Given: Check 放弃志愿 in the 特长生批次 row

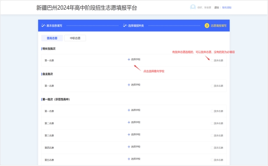Looking at the screenshot, I should 212,61.
